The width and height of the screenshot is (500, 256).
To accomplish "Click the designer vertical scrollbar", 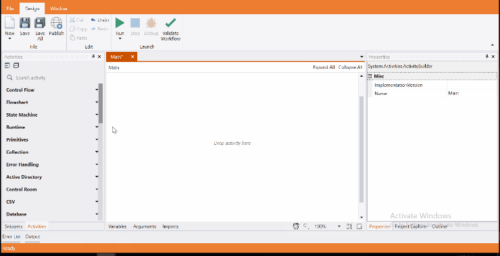I will [x=361, y=150].
